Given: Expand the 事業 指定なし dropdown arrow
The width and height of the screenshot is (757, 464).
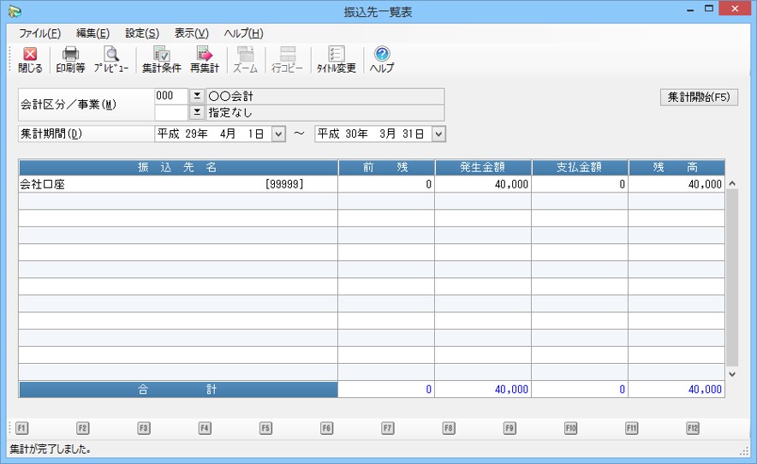Looking at the screenshot, I should tap(196, 112).
